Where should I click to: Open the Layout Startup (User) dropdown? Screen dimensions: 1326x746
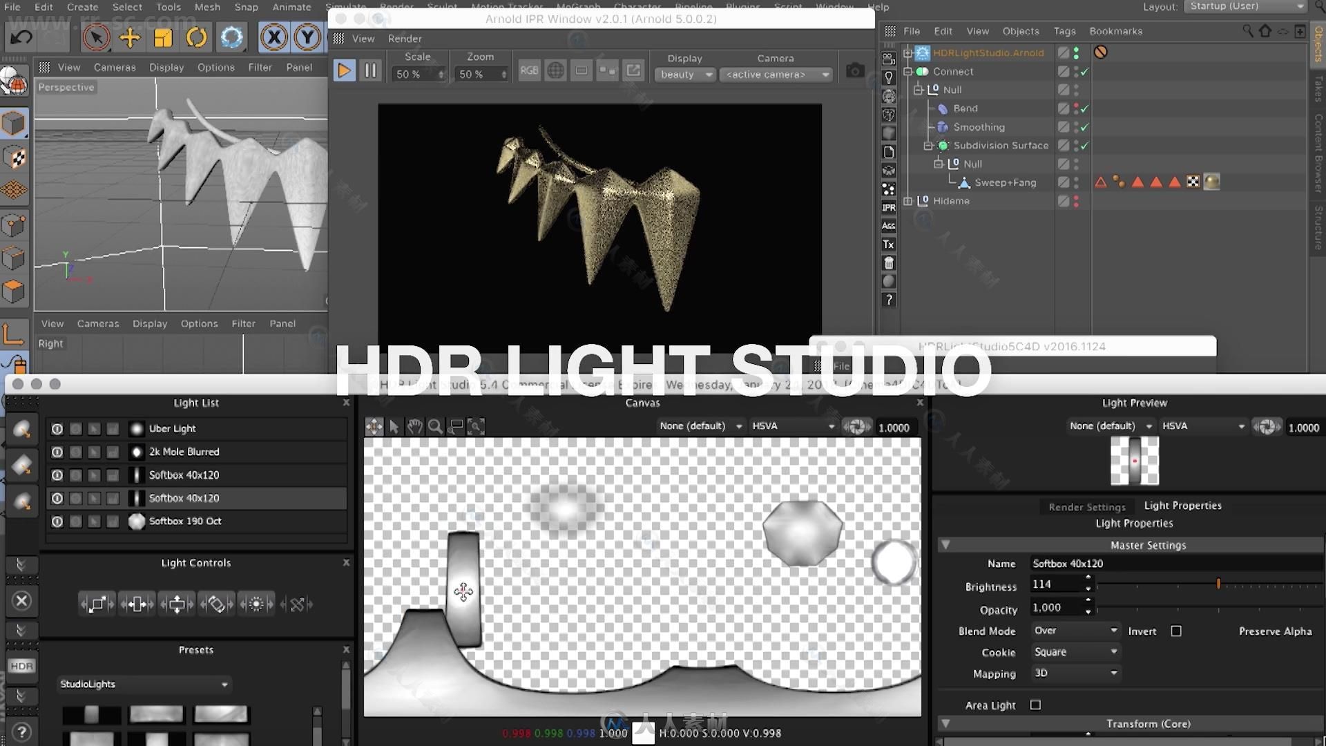coord(1246,6)
